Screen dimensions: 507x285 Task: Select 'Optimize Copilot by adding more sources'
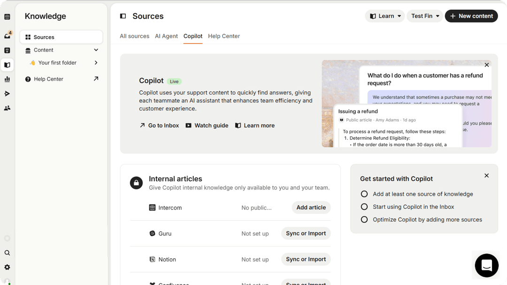(364, 219)
